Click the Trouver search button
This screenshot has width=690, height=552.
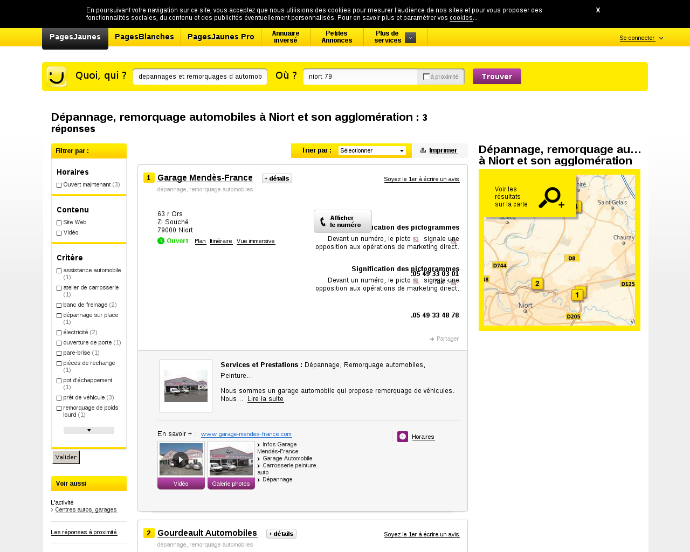[497, 77]
